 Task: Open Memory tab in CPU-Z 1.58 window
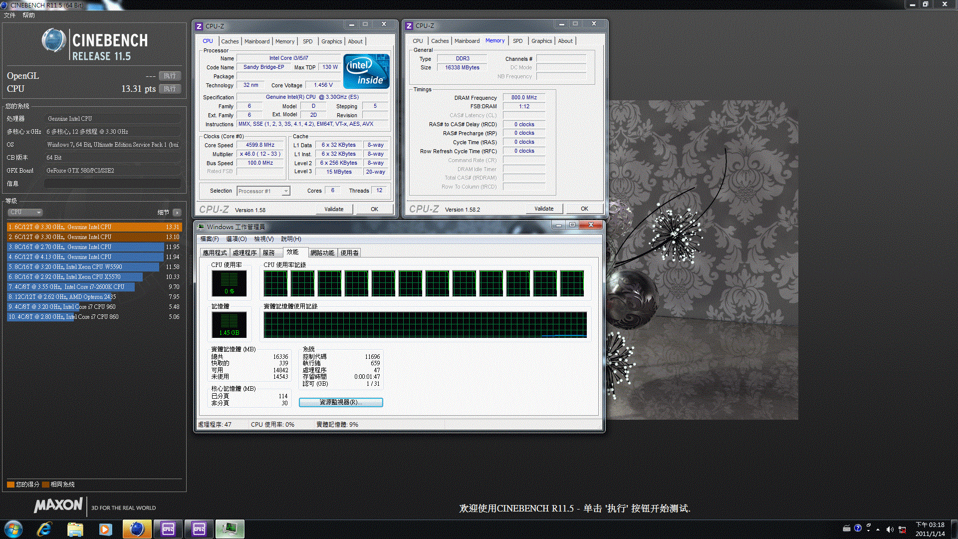click(285, 41)
